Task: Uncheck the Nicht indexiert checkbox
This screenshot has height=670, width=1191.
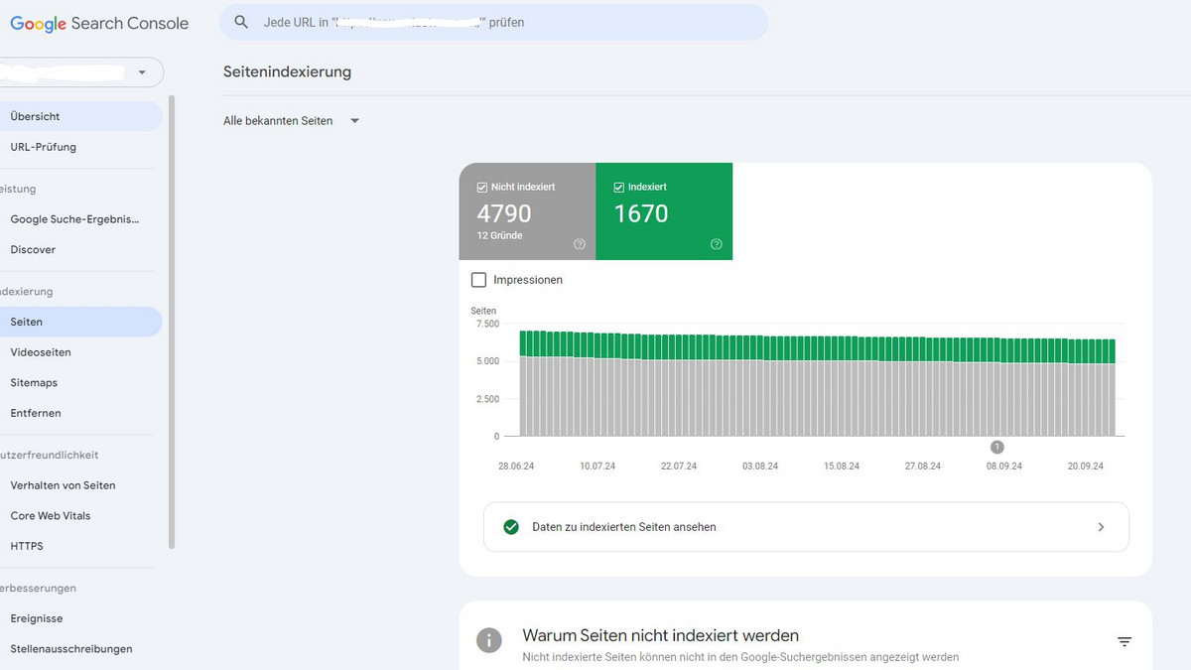Action: click(482, 187)
